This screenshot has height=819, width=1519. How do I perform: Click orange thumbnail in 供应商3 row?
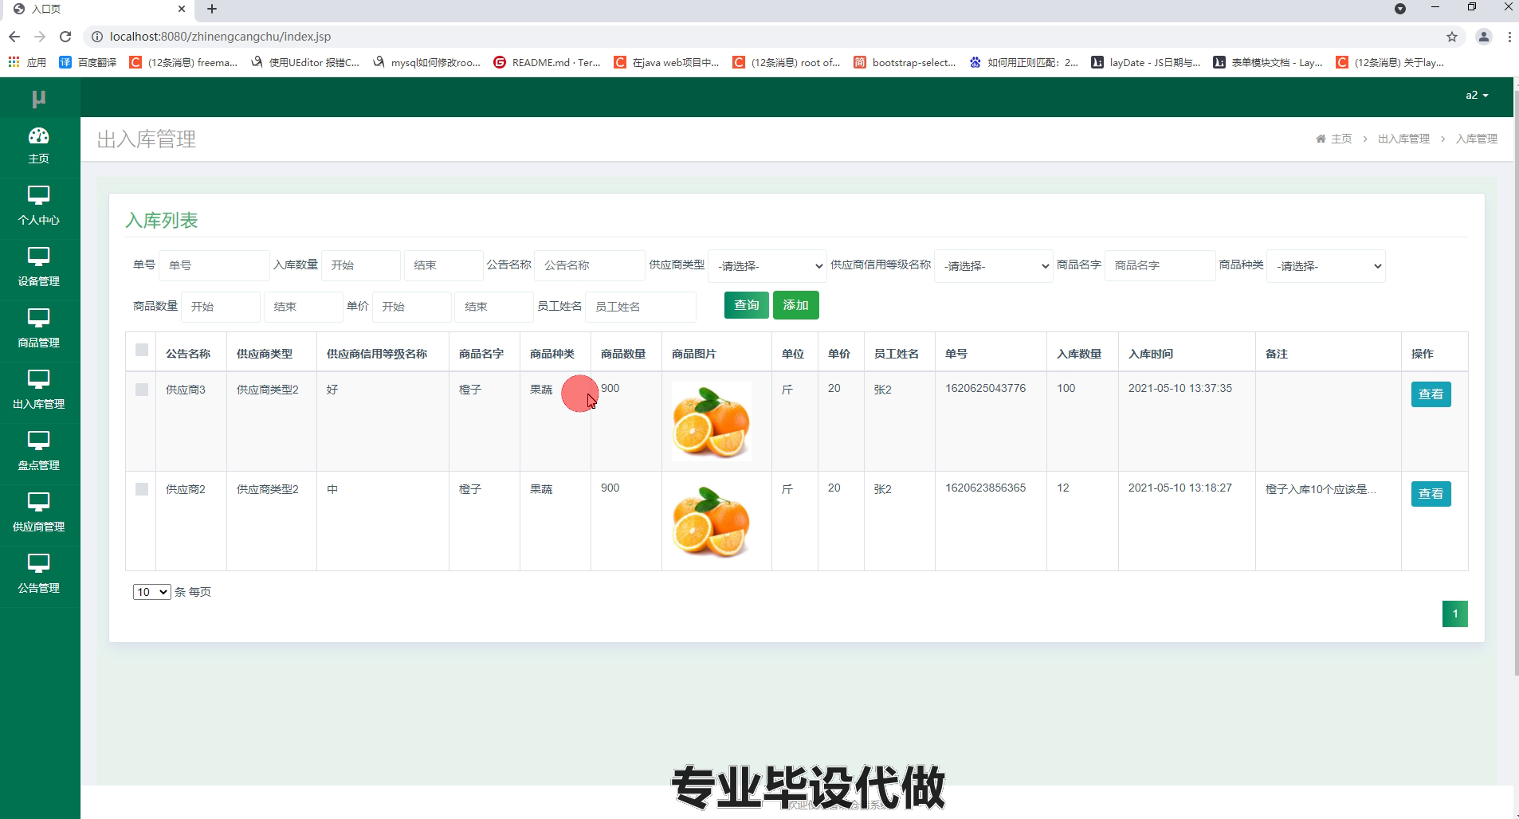[711, 421]
